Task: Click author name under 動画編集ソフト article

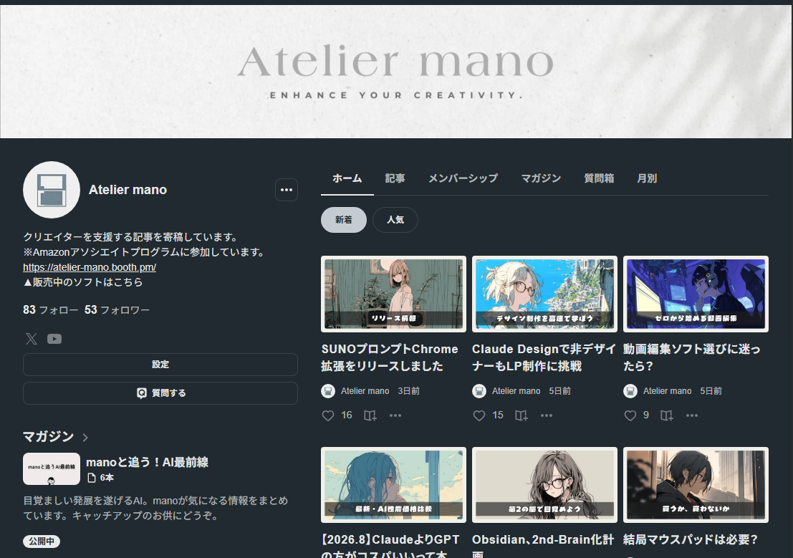Action: pyautogui.click(x=667, y=391)
